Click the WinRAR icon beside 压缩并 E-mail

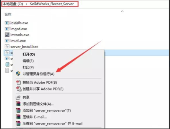click(x=18, y=117)
